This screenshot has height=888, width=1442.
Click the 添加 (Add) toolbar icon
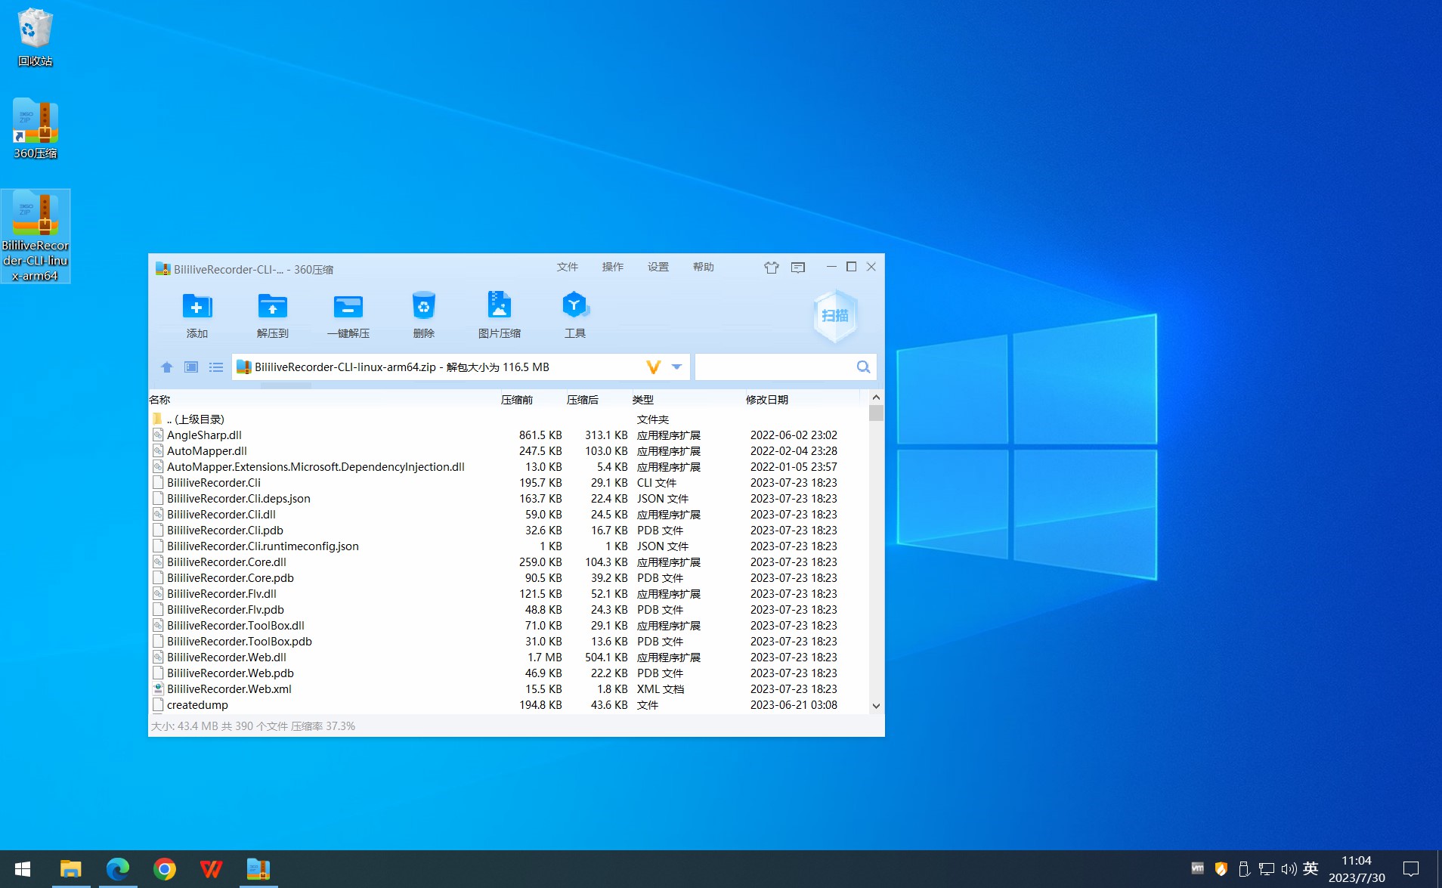coord(196,308)
